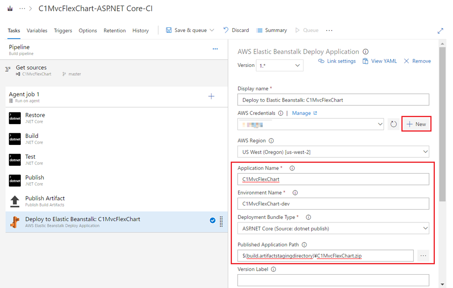
Task: Click scroll down arrow in right panel
Action: [442, 284]
